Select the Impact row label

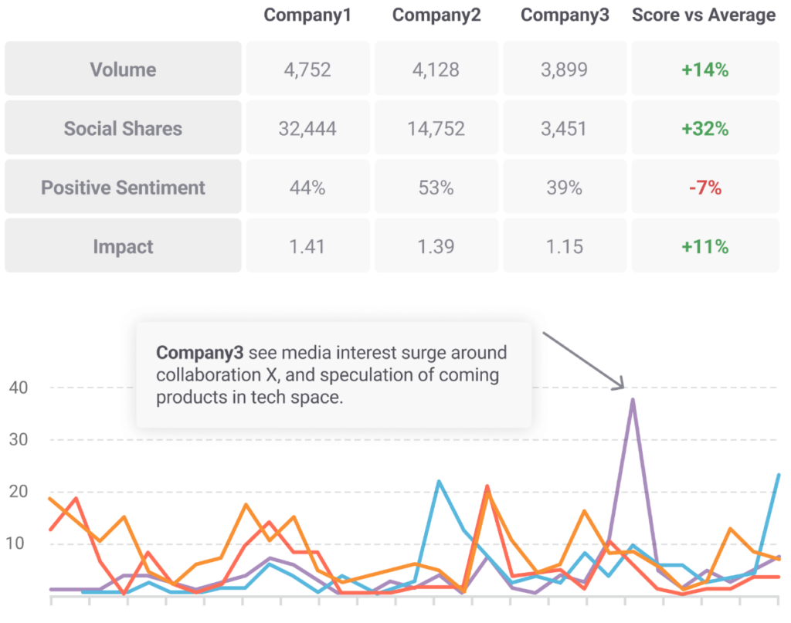123,247
